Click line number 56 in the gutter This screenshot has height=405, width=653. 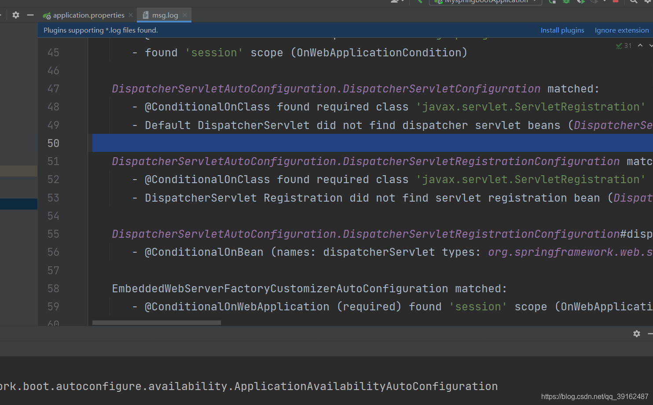(x=53, y=252)
